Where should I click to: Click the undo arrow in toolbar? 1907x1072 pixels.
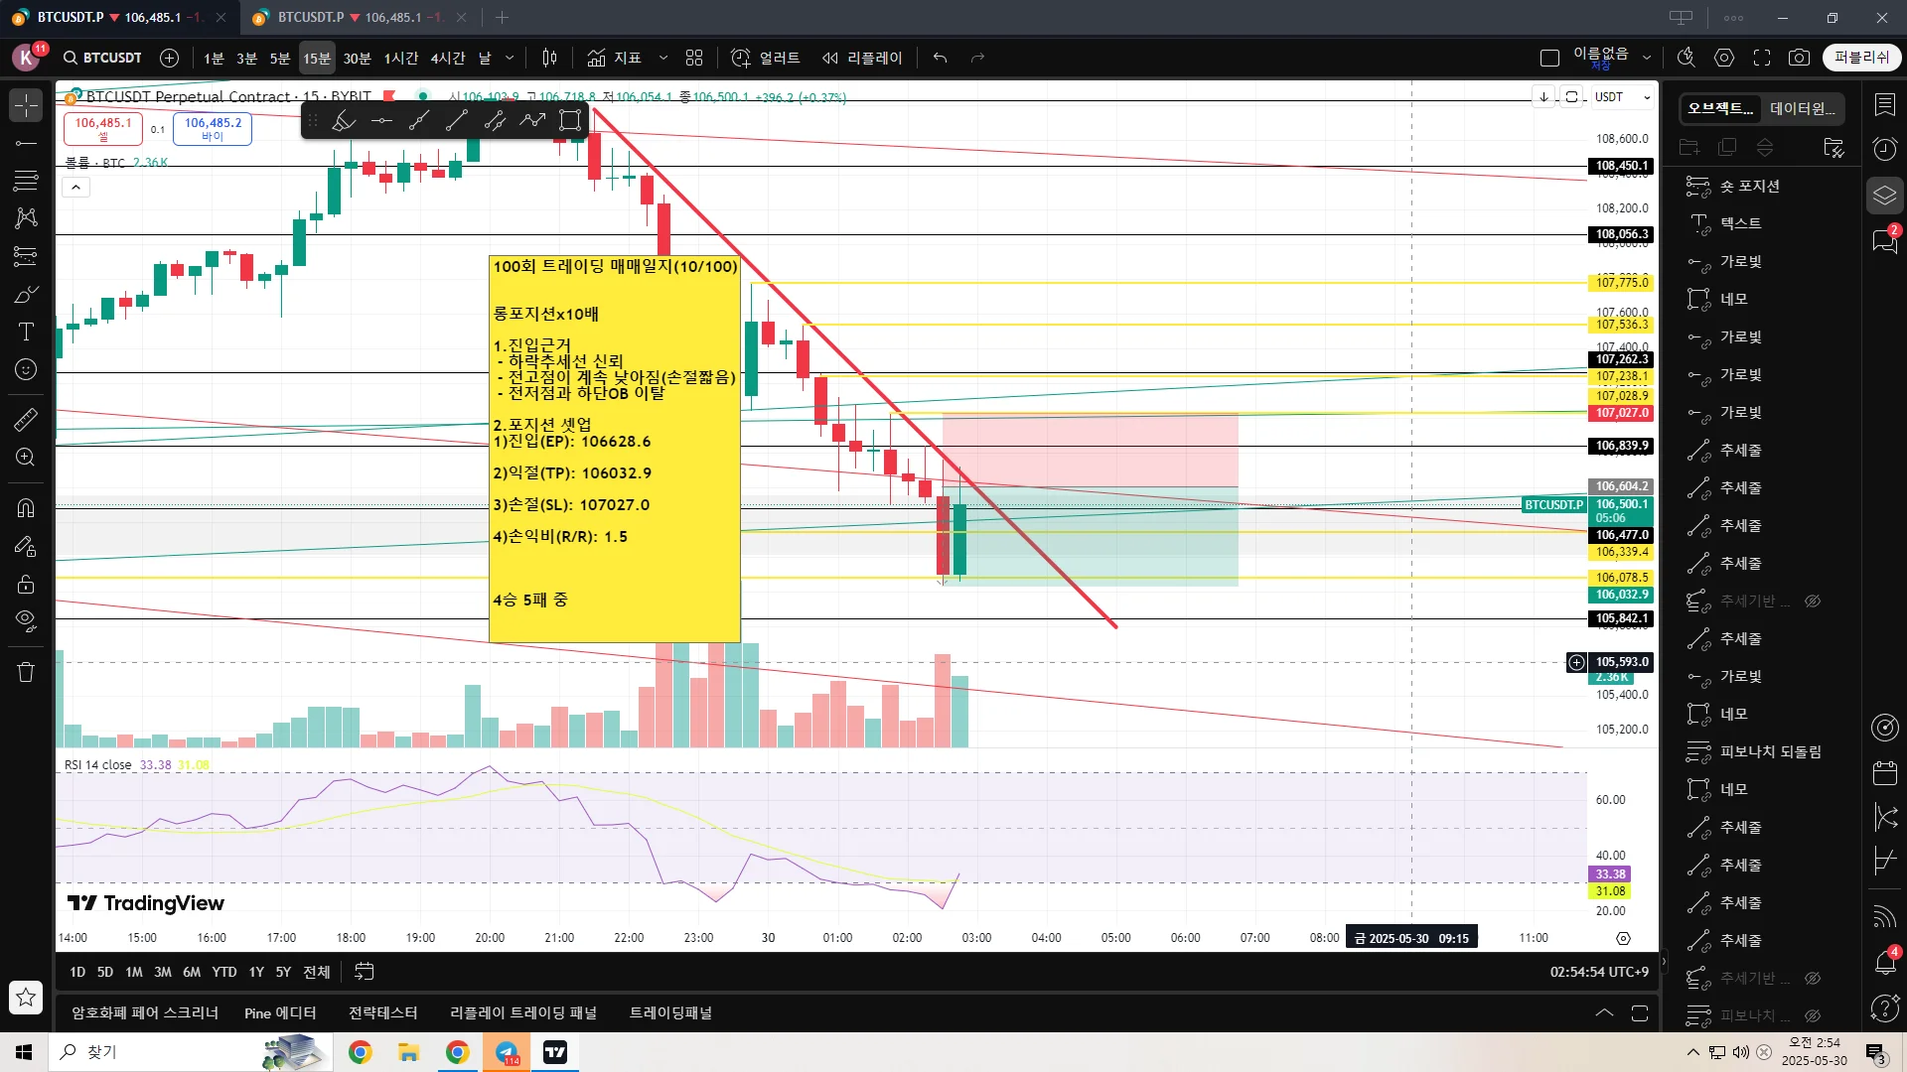coord(940,58)
